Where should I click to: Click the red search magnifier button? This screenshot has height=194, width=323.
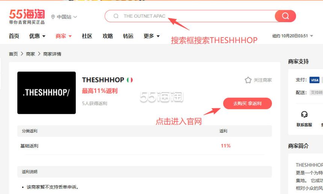click(x=285, y=16)
